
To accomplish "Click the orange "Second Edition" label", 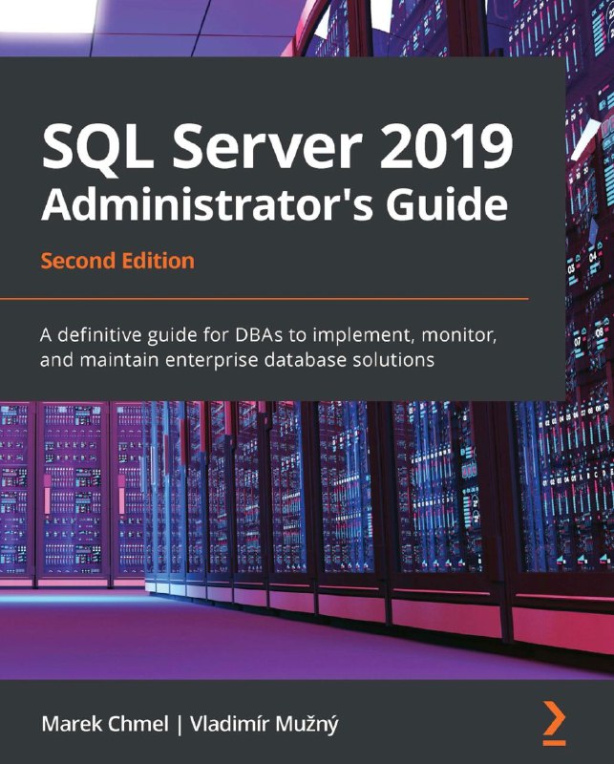I will 117,261.
